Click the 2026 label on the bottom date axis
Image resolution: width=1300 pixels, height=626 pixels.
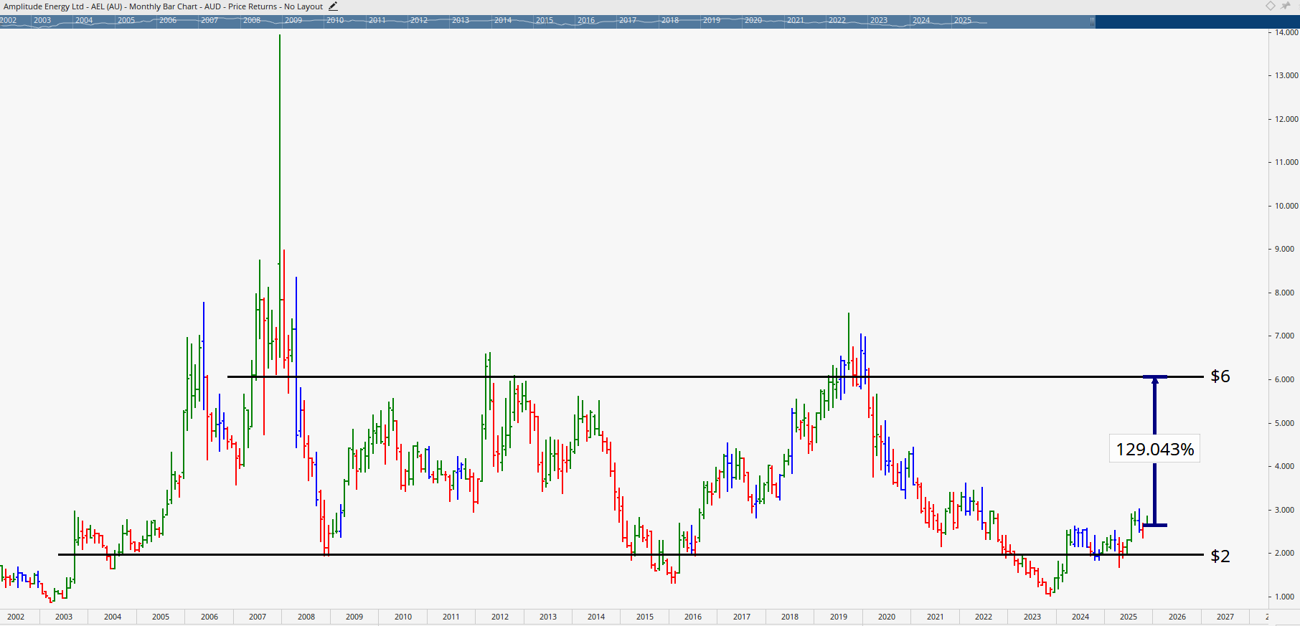(x=1177, y=617)
